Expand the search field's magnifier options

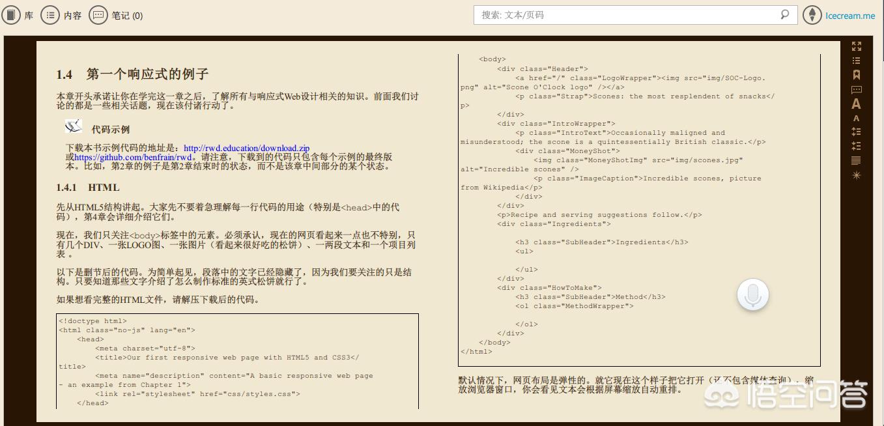point(784,14)
